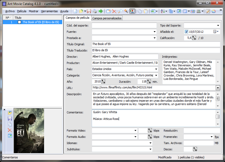Viewport: 225px width, 162px height.
Task: Open the Añadido el calendar picker
Action: point(216,31)
